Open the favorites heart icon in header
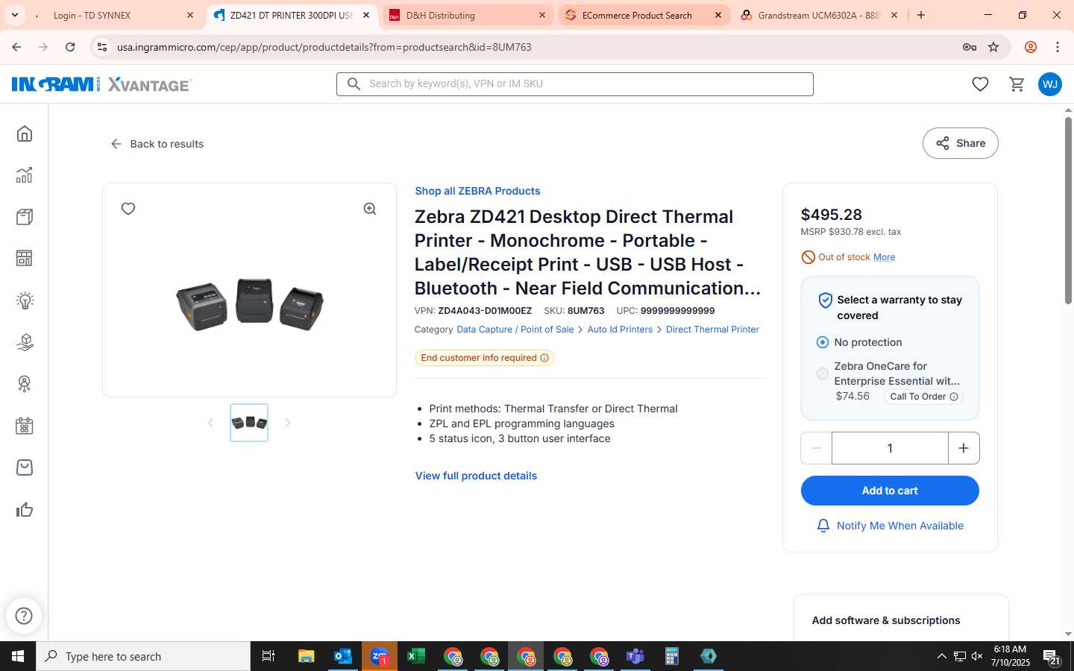The height and width of the screenshot is (671, 1074). pyautogui.click(x=980, y=84)
